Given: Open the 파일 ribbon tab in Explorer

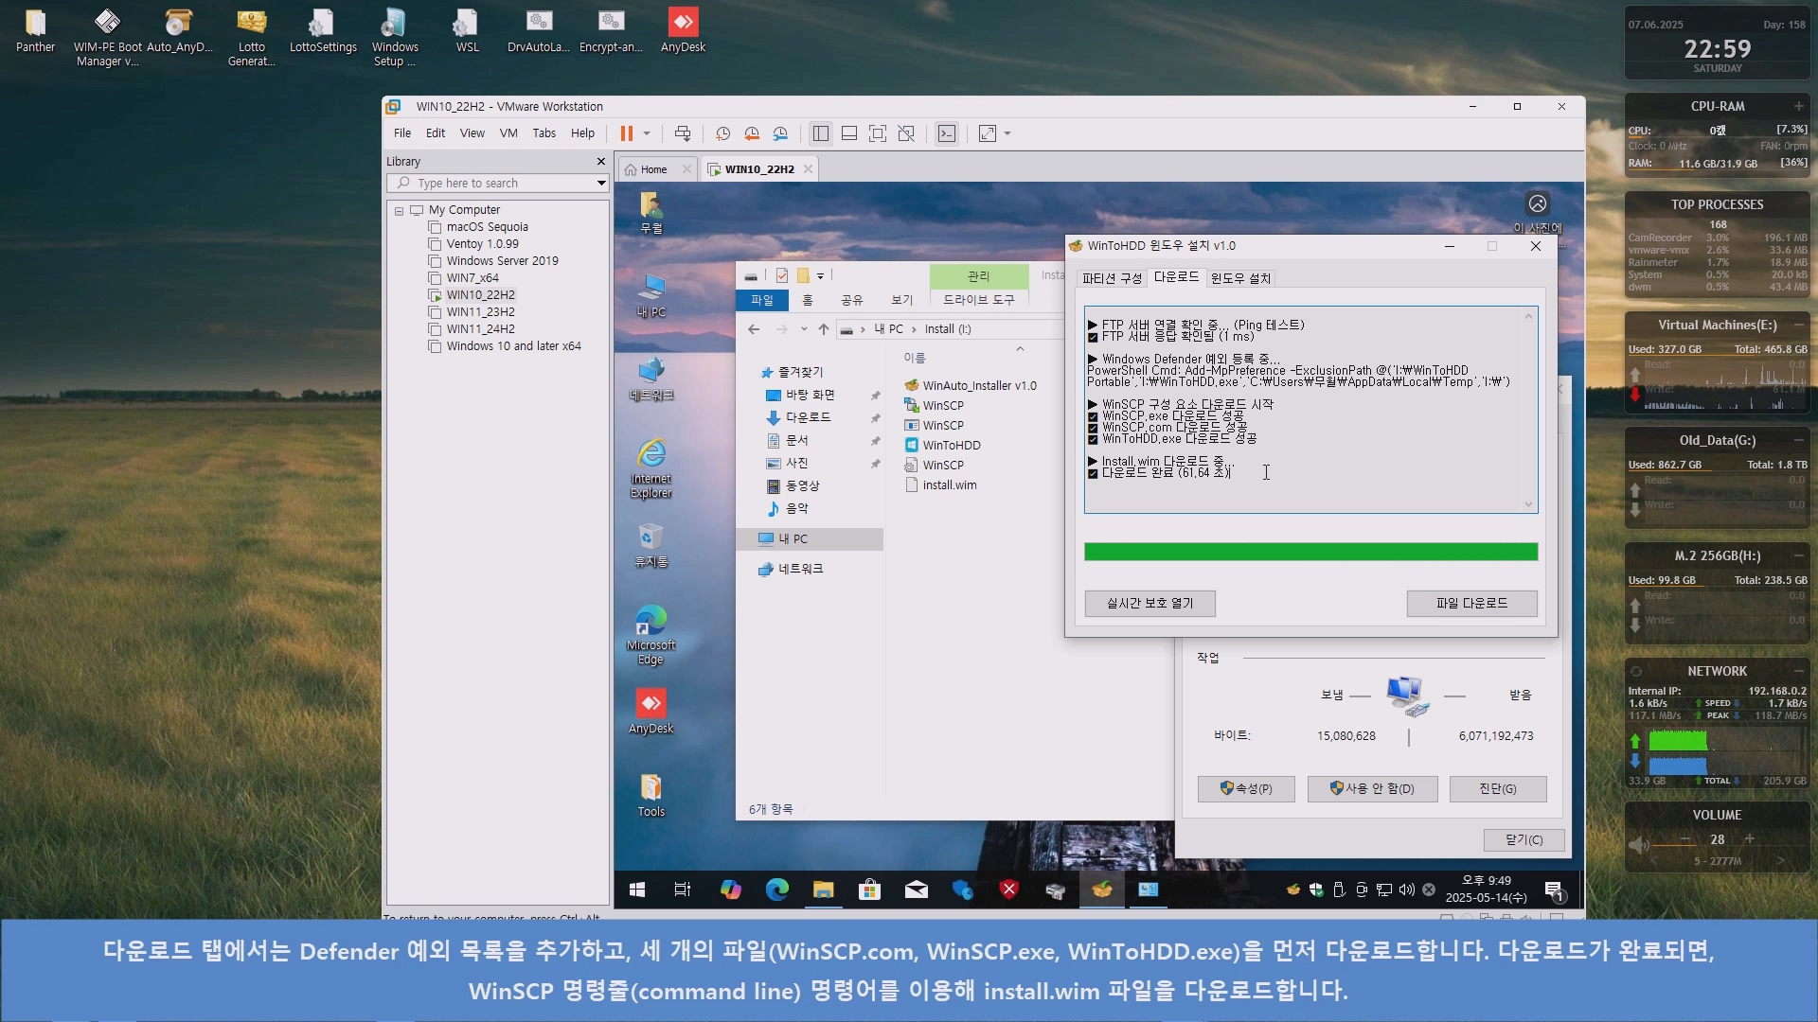Looking at the screenshot, I should pyautogui.click(x=762, y=300).
